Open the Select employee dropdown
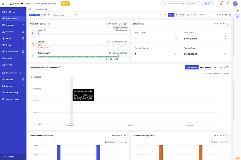This screenshot has width=241, height=160. coord(65,15)
